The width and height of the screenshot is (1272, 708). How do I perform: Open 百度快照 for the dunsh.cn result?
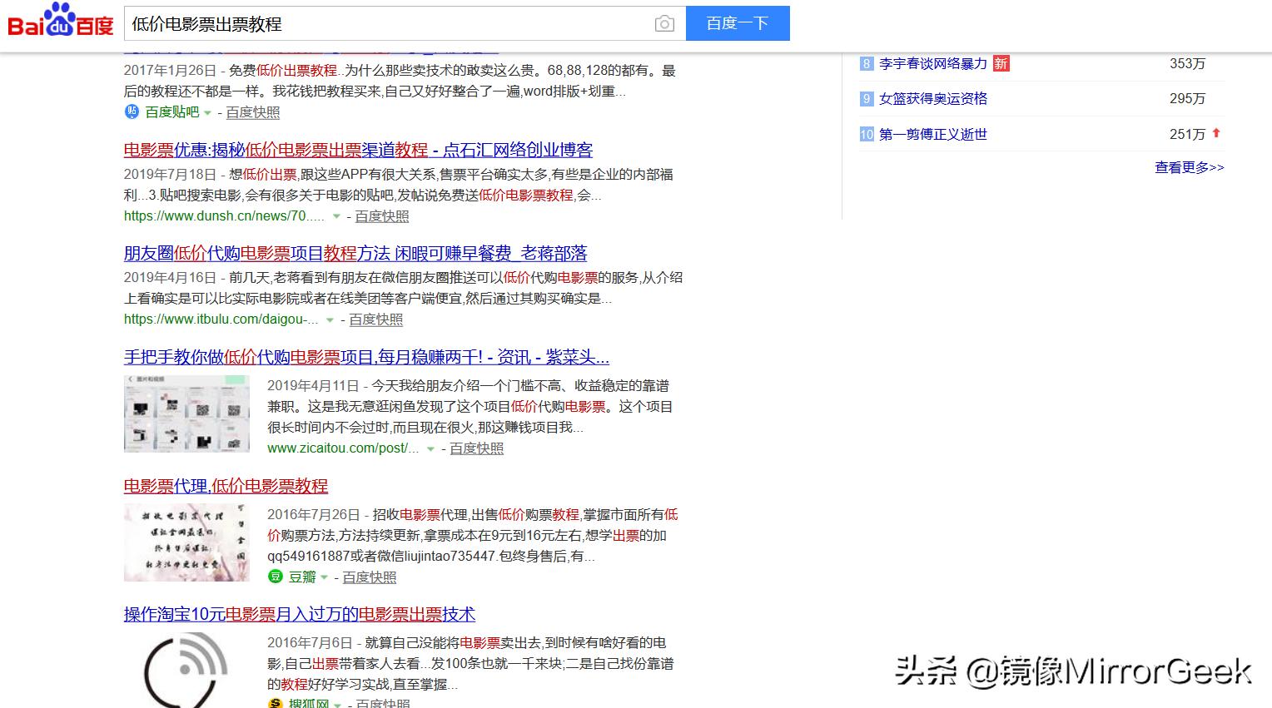[381, 215]
